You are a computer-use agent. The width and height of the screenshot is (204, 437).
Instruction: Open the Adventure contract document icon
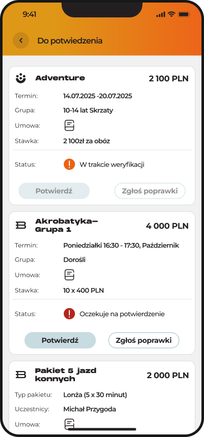click(69, 126)
